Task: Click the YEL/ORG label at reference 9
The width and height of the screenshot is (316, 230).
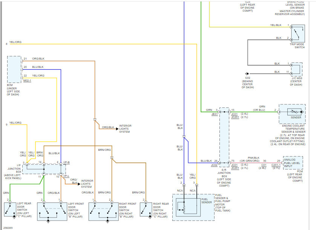Action: 15,123
